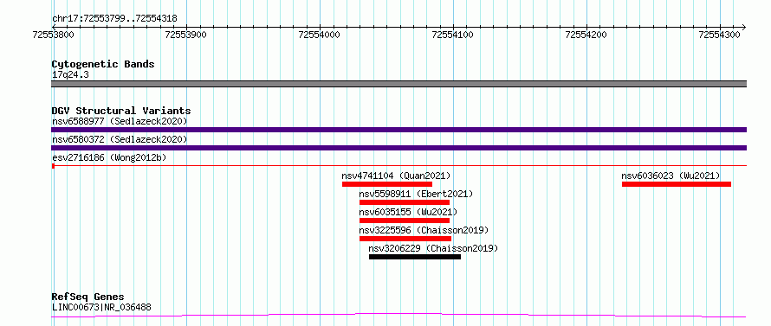Click the nsv6588977 (Sedlazeck2020) label

click(120, 121)
